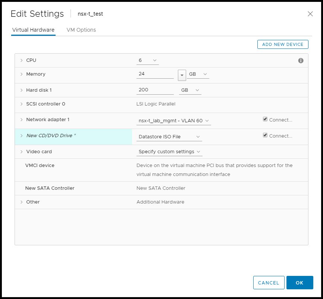
Task: Close the Edit Settings dialog
Action: tap(310, 14)
